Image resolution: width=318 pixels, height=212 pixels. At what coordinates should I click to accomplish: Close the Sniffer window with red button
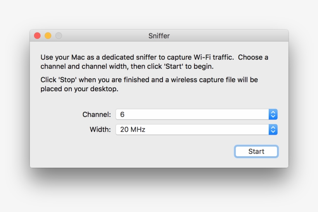pyautogui.click(x=37, y=36)
